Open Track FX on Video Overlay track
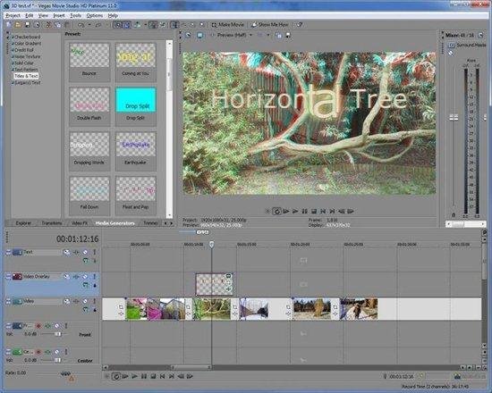Screen dimensions: 492x393 click(x=76, y=277)
